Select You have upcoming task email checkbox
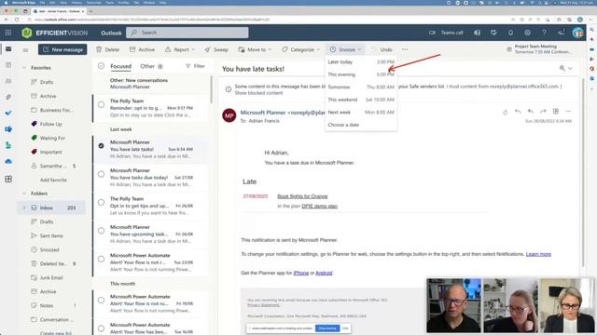 (101, 231)
